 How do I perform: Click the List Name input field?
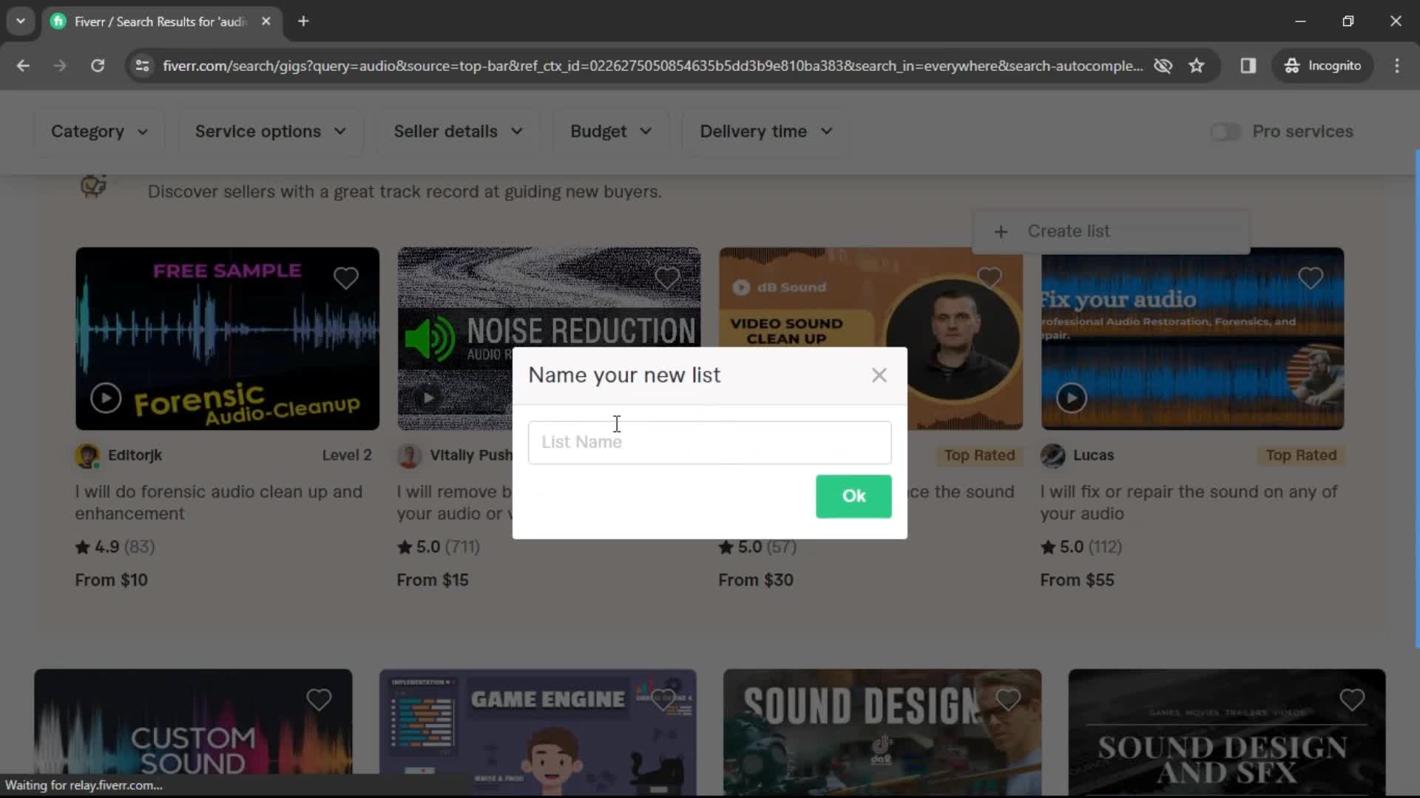pos(709,441)
